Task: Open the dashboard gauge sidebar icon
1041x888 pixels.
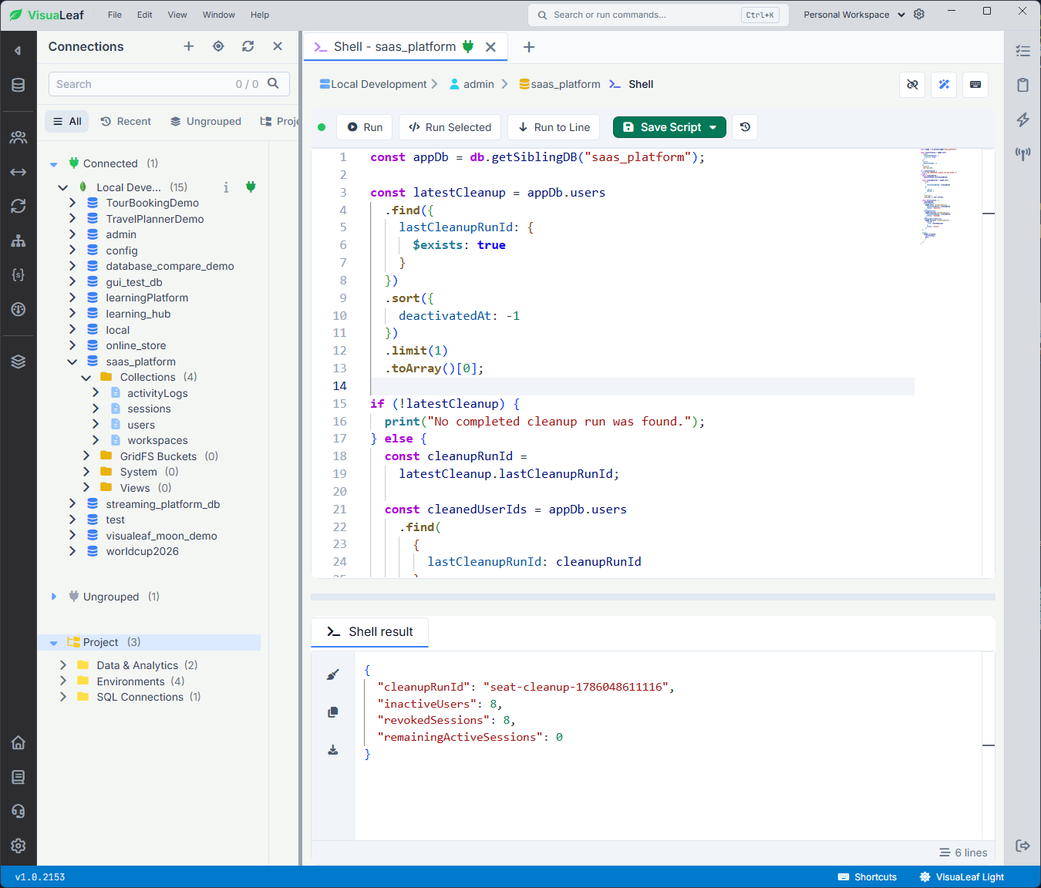Action: 18,309
